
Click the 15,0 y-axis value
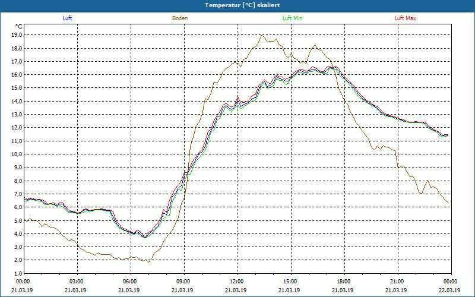[x=17, y=88]
